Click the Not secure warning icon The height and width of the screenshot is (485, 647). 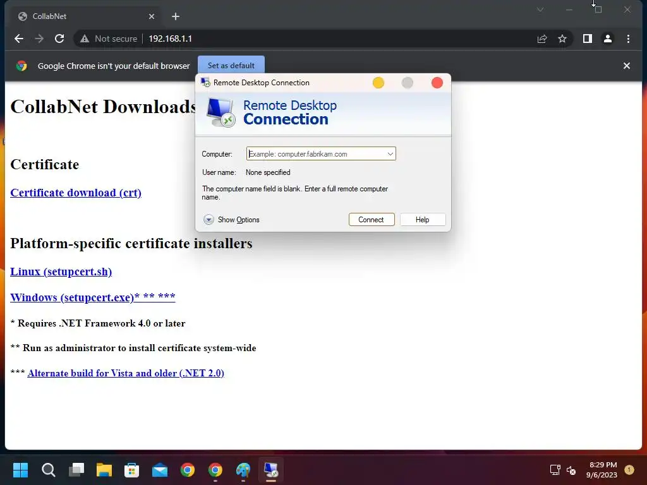[x=85, y=39]
